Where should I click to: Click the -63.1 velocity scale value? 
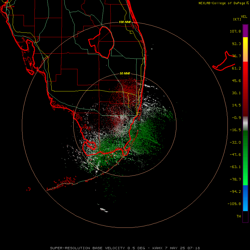tap(235, 167)
